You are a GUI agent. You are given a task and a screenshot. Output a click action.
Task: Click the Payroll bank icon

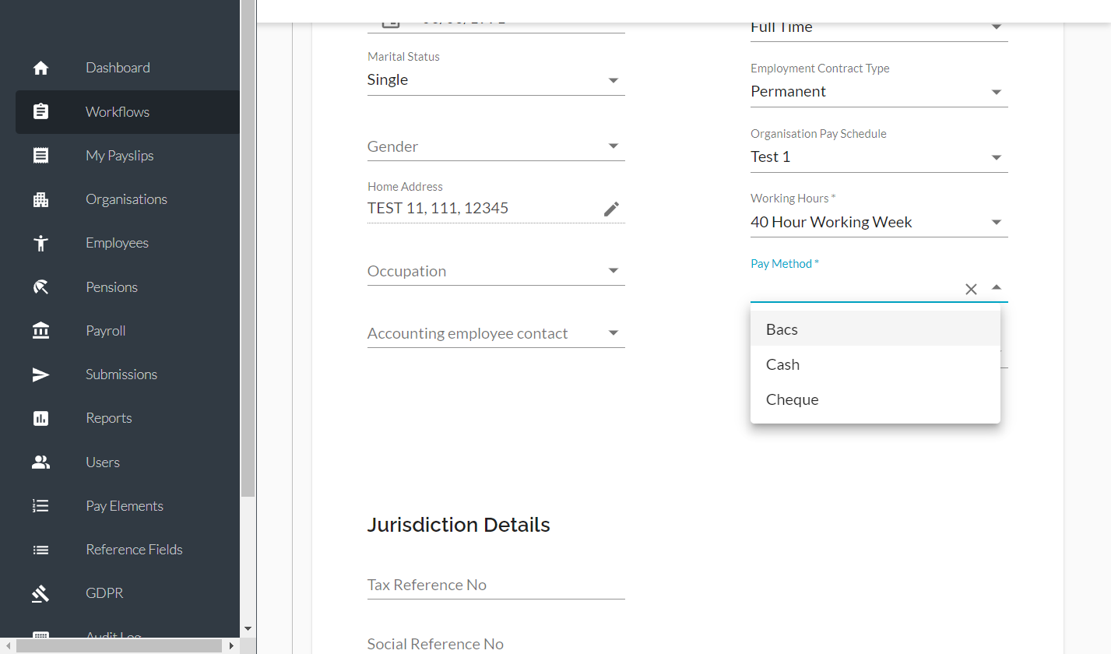click(41, 331)
